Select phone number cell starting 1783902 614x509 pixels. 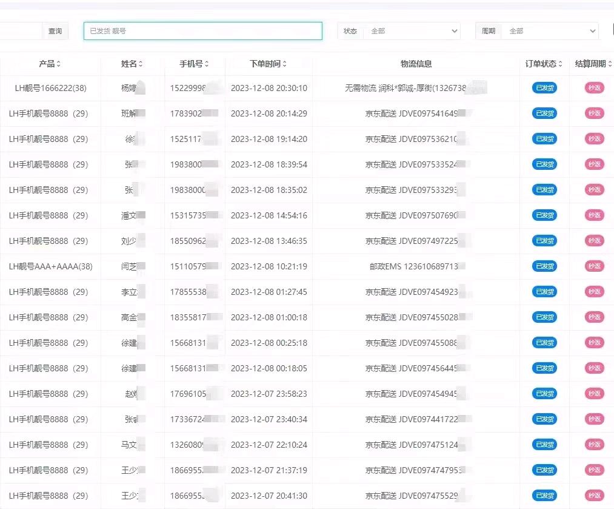[194, 113]
